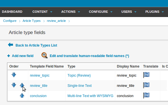The width and height of the screenshot is (168, 105).
Task: Move review_title field up
Action: 22,85
